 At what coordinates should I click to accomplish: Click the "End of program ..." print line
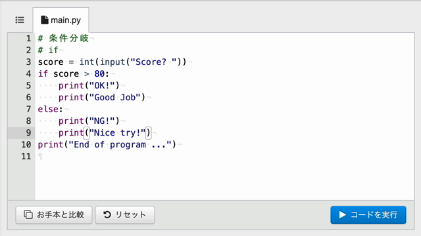pos(107,145)
